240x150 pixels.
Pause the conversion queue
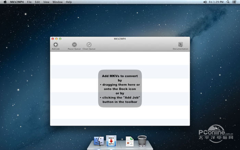[x=74, y=45]
